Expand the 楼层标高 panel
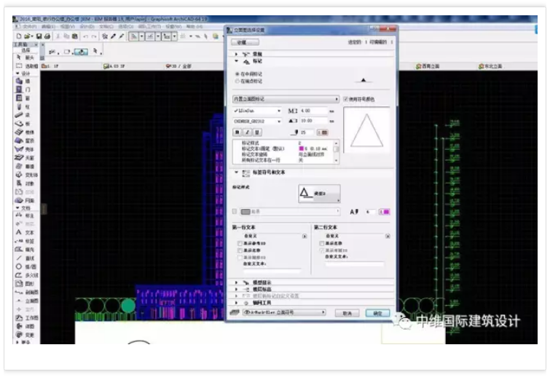This screenshot has height=377, width=550. coord(236,289)
